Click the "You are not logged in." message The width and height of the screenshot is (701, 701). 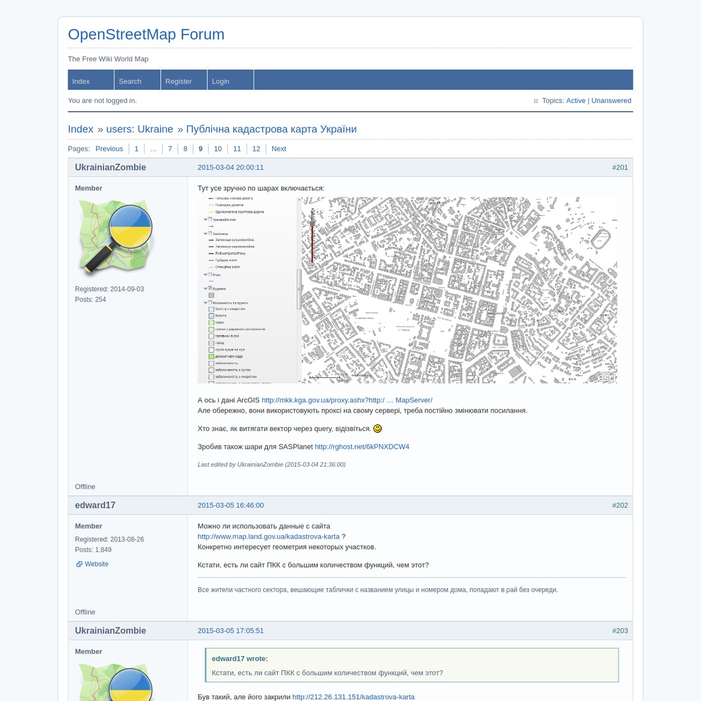(x=102, y=100)
